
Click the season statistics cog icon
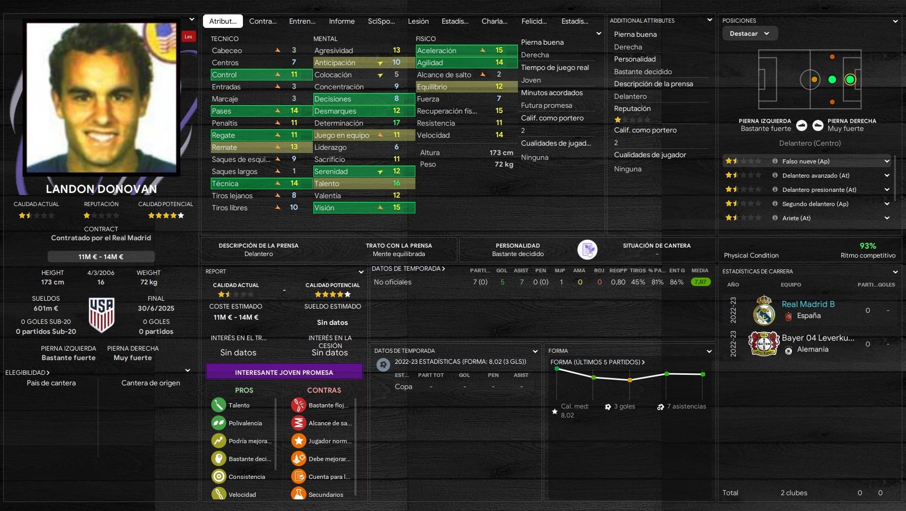(x=383, y=364)
